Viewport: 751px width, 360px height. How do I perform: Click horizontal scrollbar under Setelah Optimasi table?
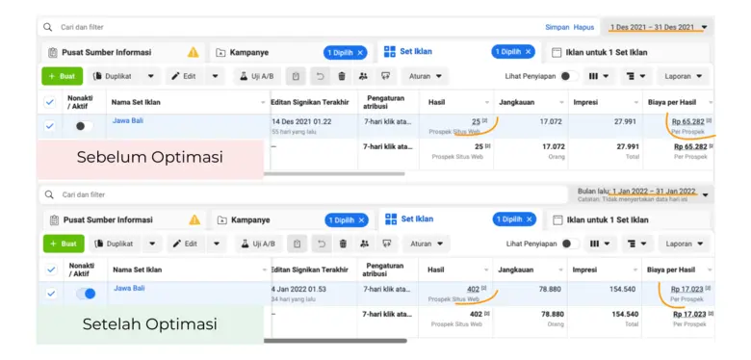click(x=335, y=341)
